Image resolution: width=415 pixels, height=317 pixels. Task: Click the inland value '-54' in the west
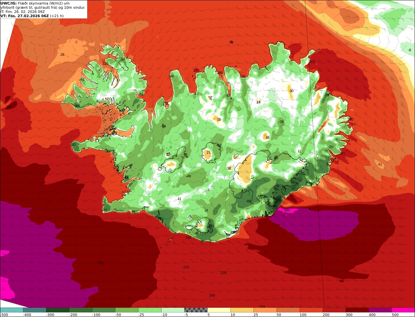click(163, 126)
